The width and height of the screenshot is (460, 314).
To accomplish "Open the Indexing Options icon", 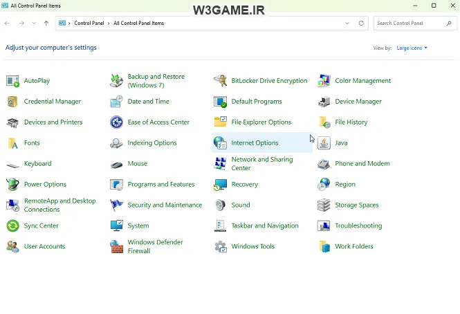I will [x=116, y=143].
